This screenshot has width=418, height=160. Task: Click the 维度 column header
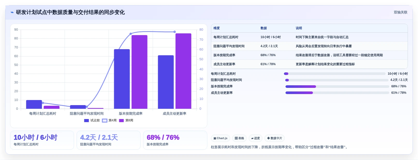[217, 28]
